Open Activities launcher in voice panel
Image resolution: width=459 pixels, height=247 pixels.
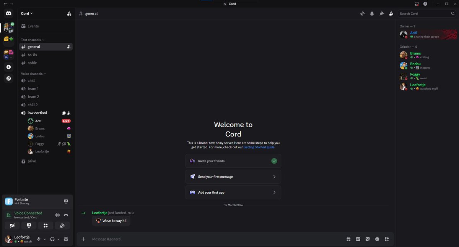(46, 226)
